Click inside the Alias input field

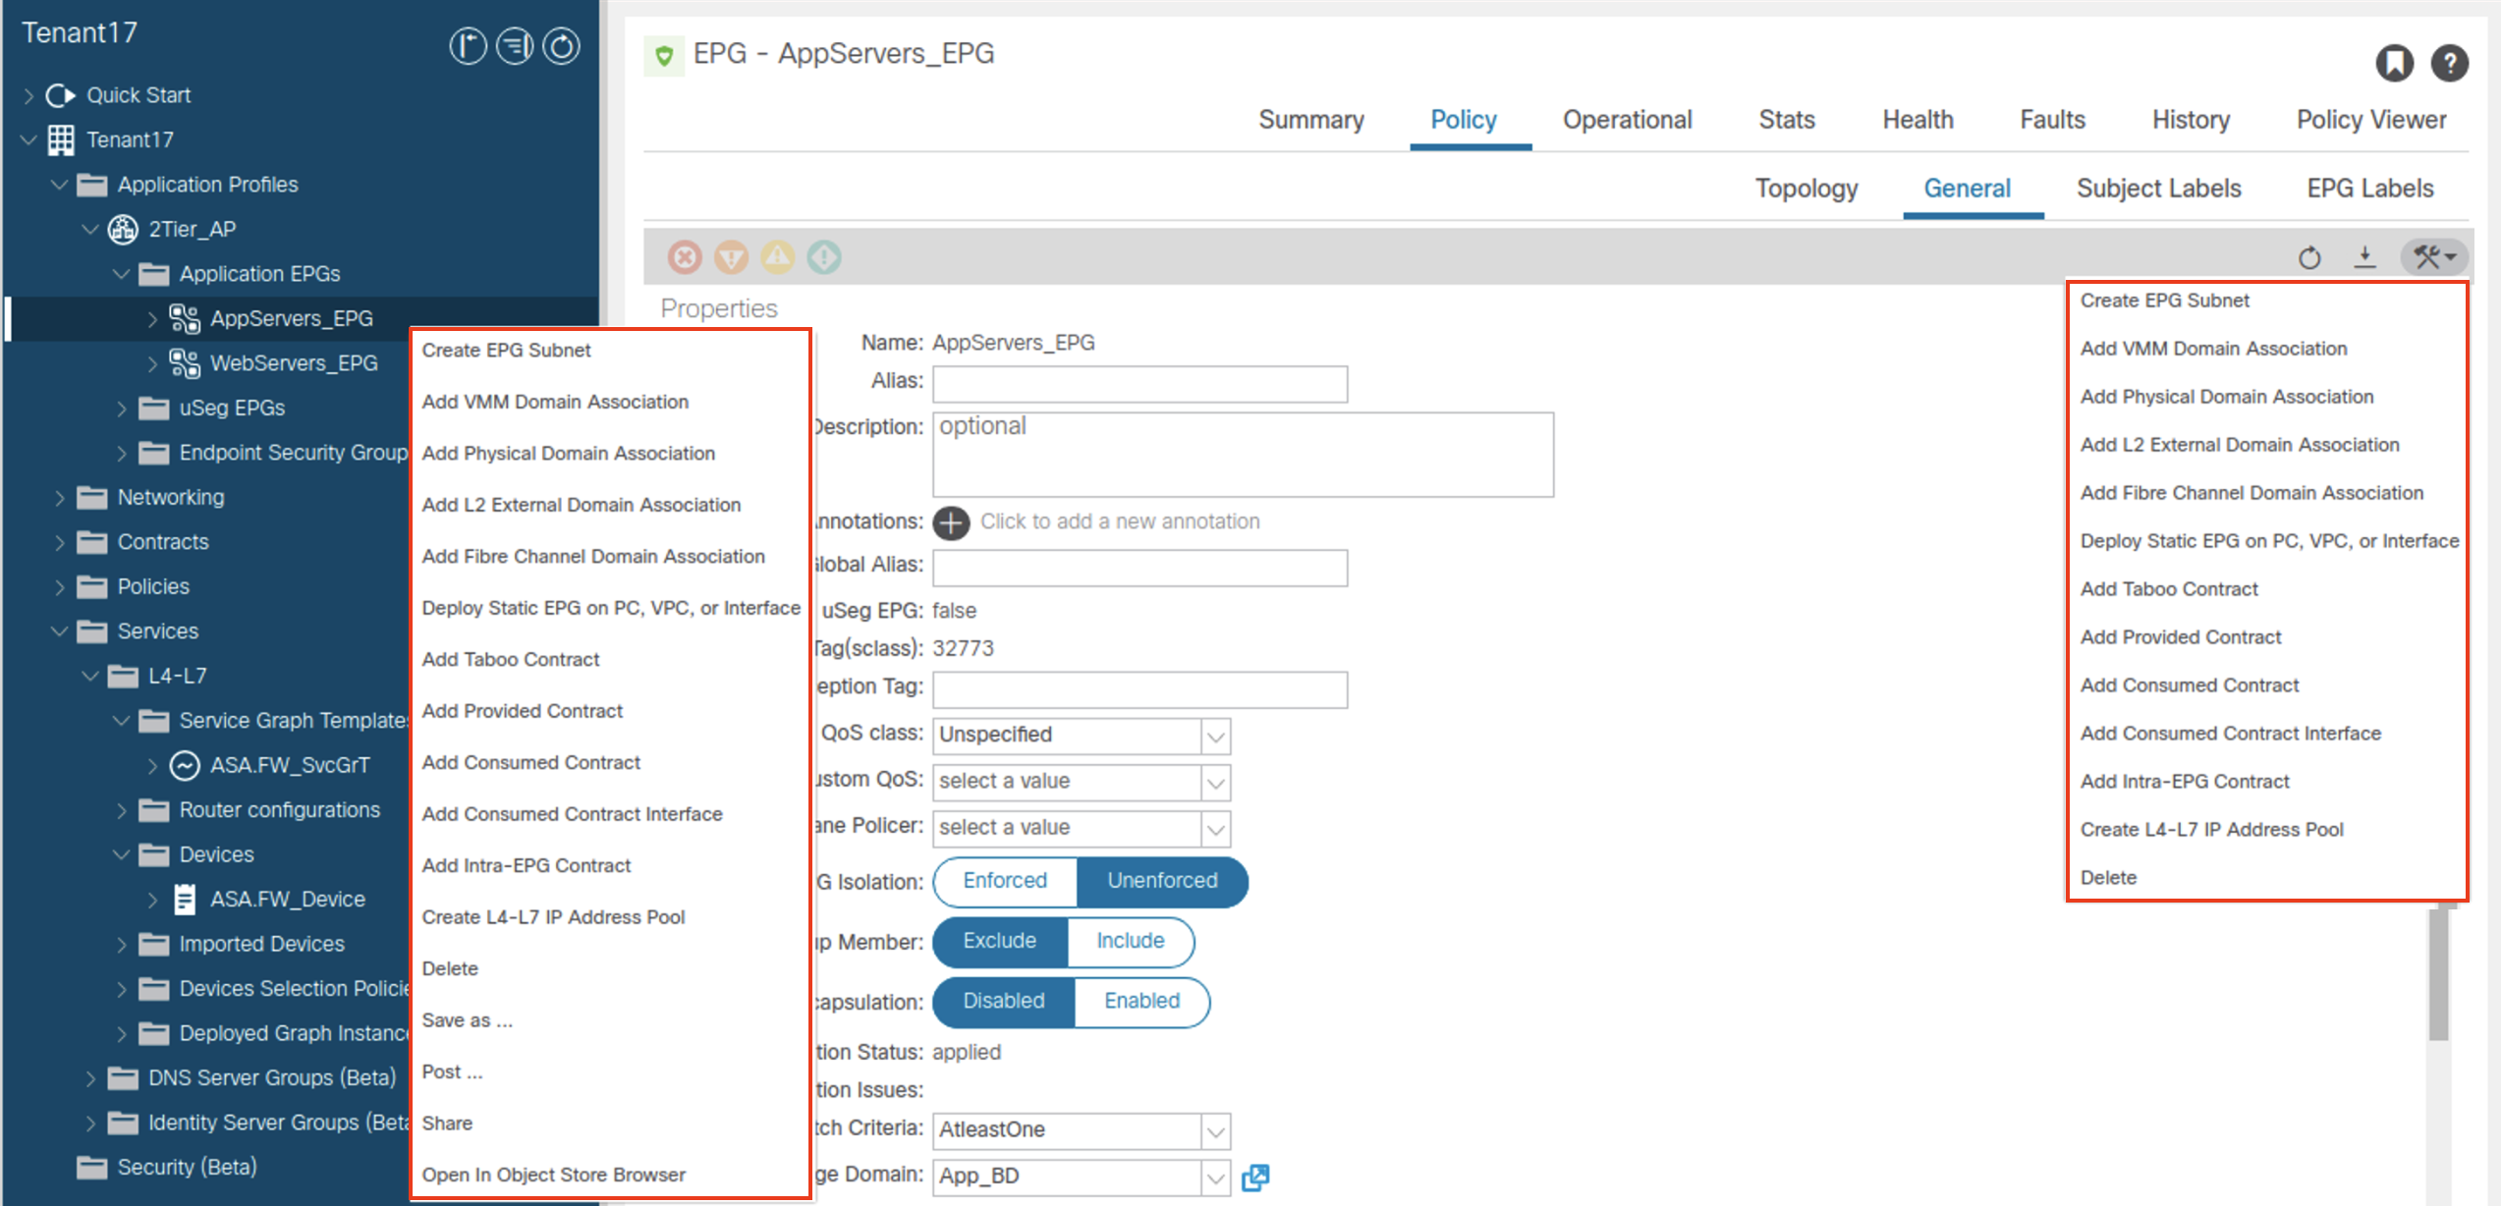(x=1139, y=383)
